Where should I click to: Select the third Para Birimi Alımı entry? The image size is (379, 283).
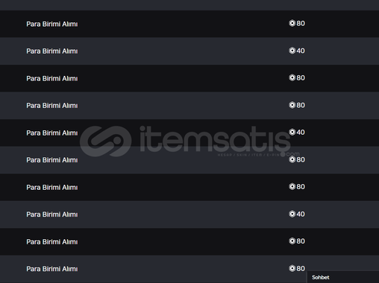52,78
